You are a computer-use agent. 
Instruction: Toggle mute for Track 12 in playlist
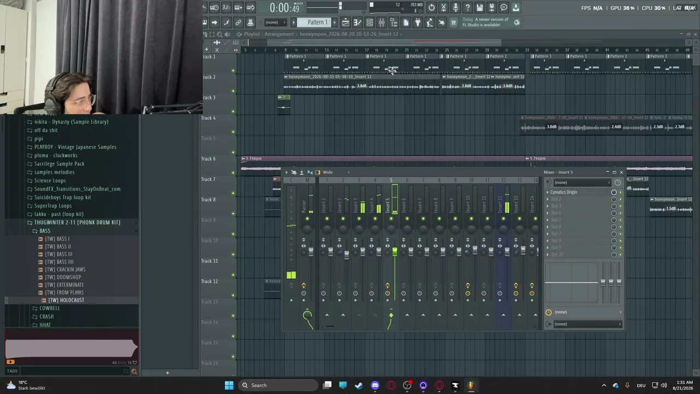pos(233,296)
